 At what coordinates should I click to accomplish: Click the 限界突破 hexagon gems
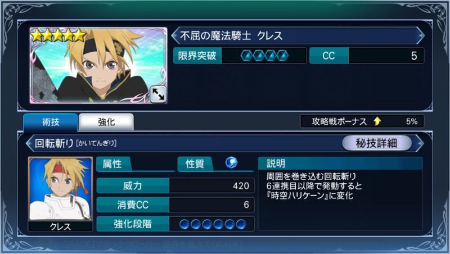[x=264, y=56]
